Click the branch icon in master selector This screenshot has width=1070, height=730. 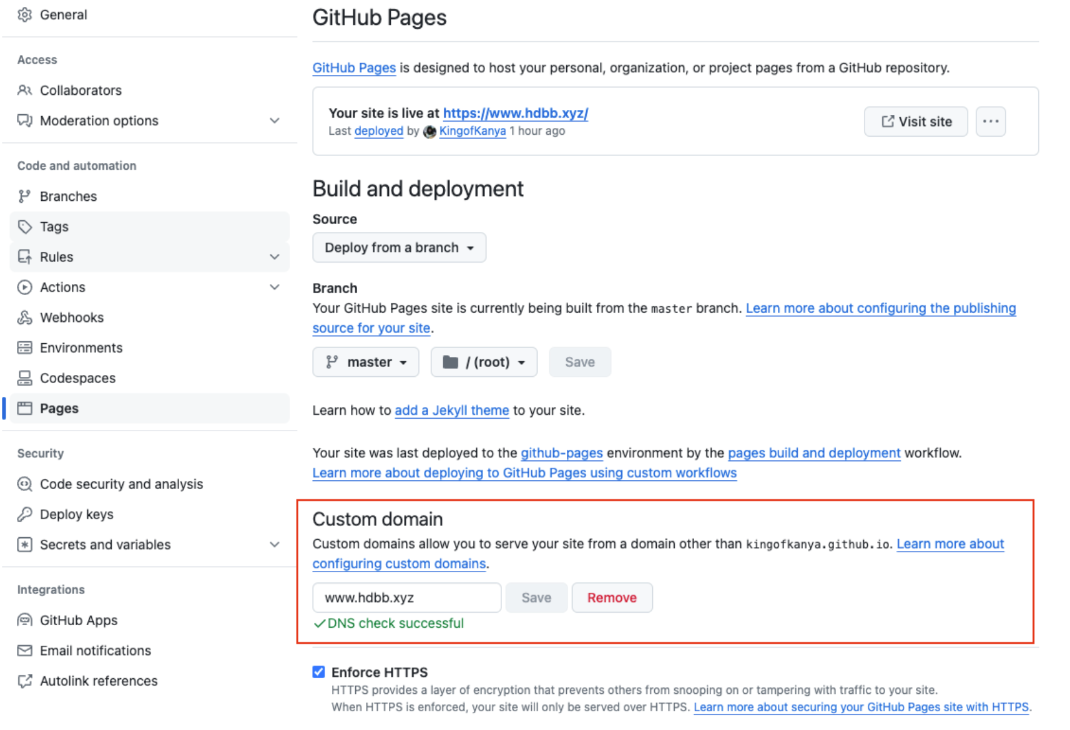[x=332, y=362]
